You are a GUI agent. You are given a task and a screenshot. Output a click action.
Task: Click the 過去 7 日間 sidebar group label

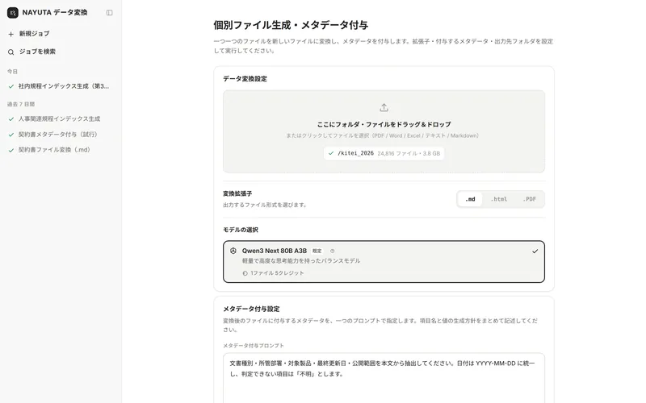click(21, 105)
